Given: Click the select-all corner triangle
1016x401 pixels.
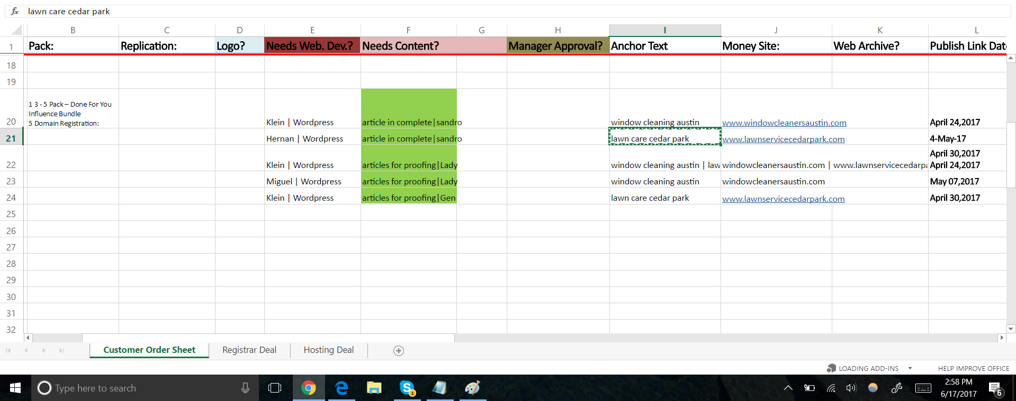Looking at the screenshot, I should point(16,30).
